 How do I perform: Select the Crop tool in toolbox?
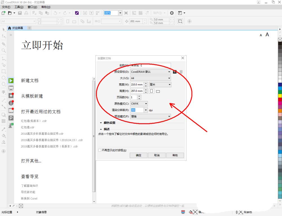tap(4, 44)
